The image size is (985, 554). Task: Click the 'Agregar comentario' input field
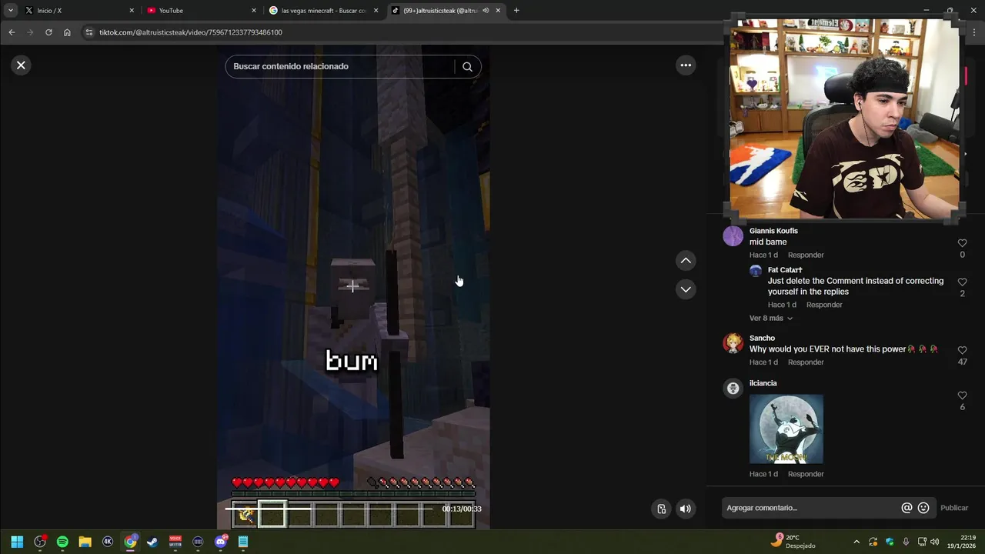pyautogui.click(x=812, y=508)
